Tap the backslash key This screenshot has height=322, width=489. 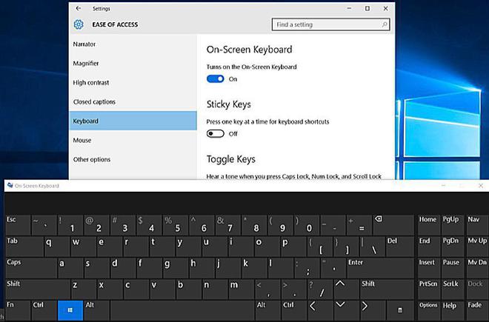click(x=373, y=246)
